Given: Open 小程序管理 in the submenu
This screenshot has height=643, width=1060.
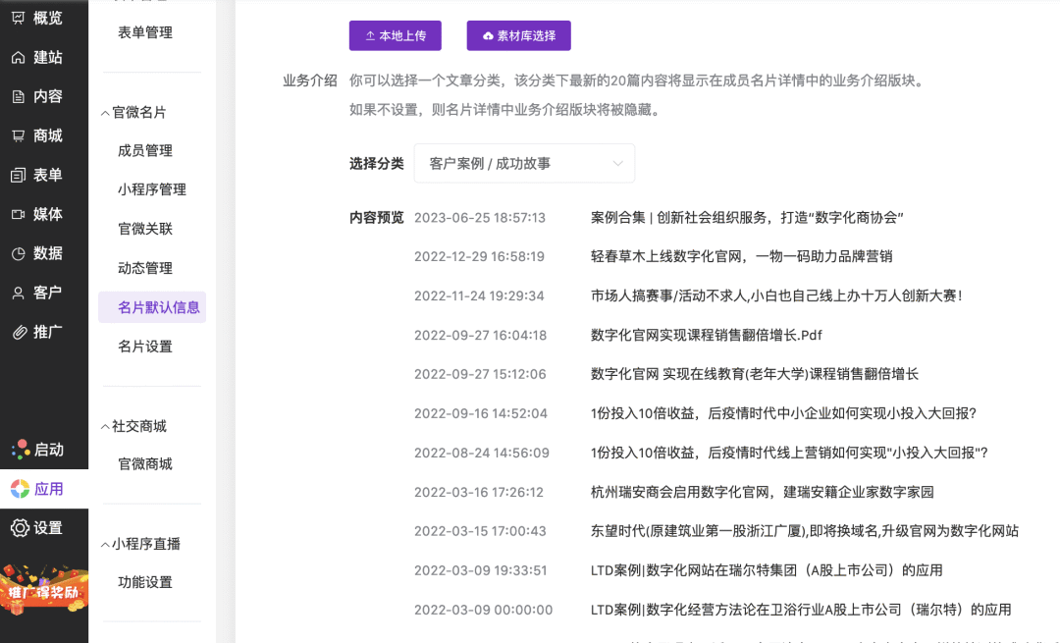Looking at the screenshot, I should [x=151, y=189].
